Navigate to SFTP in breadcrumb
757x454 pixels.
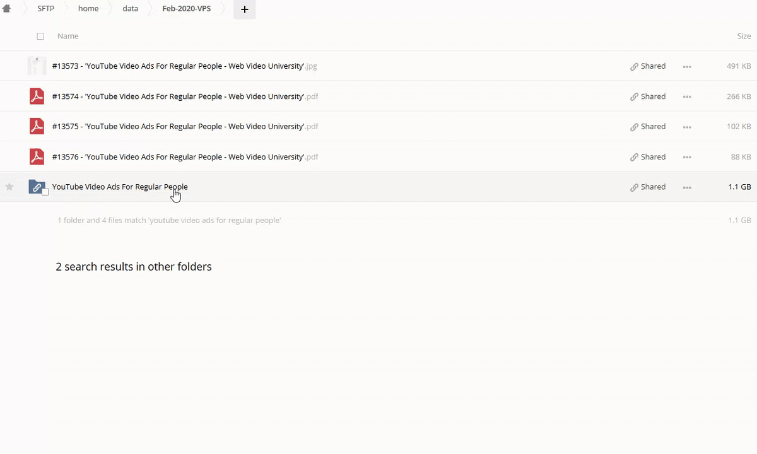(46, 9)
